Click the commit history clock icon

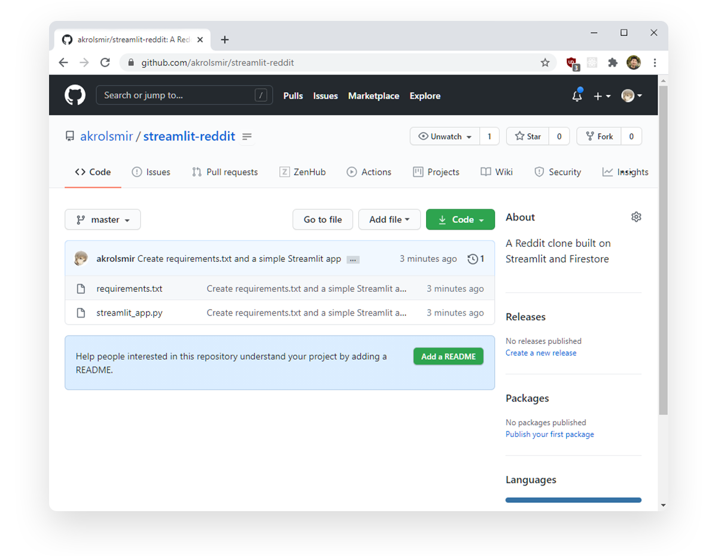coord(473,259)
